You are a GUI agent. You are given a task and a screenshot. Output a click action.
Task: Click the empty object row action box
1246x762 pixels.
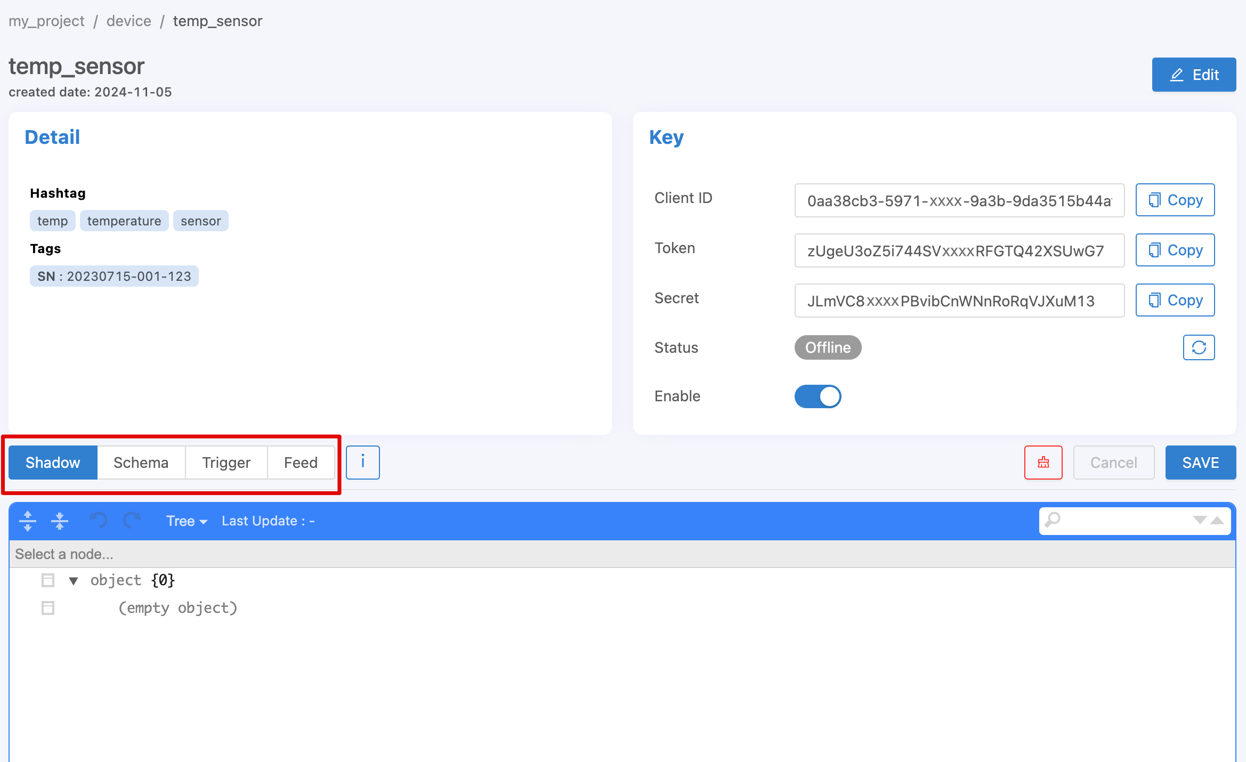point(48,608)
